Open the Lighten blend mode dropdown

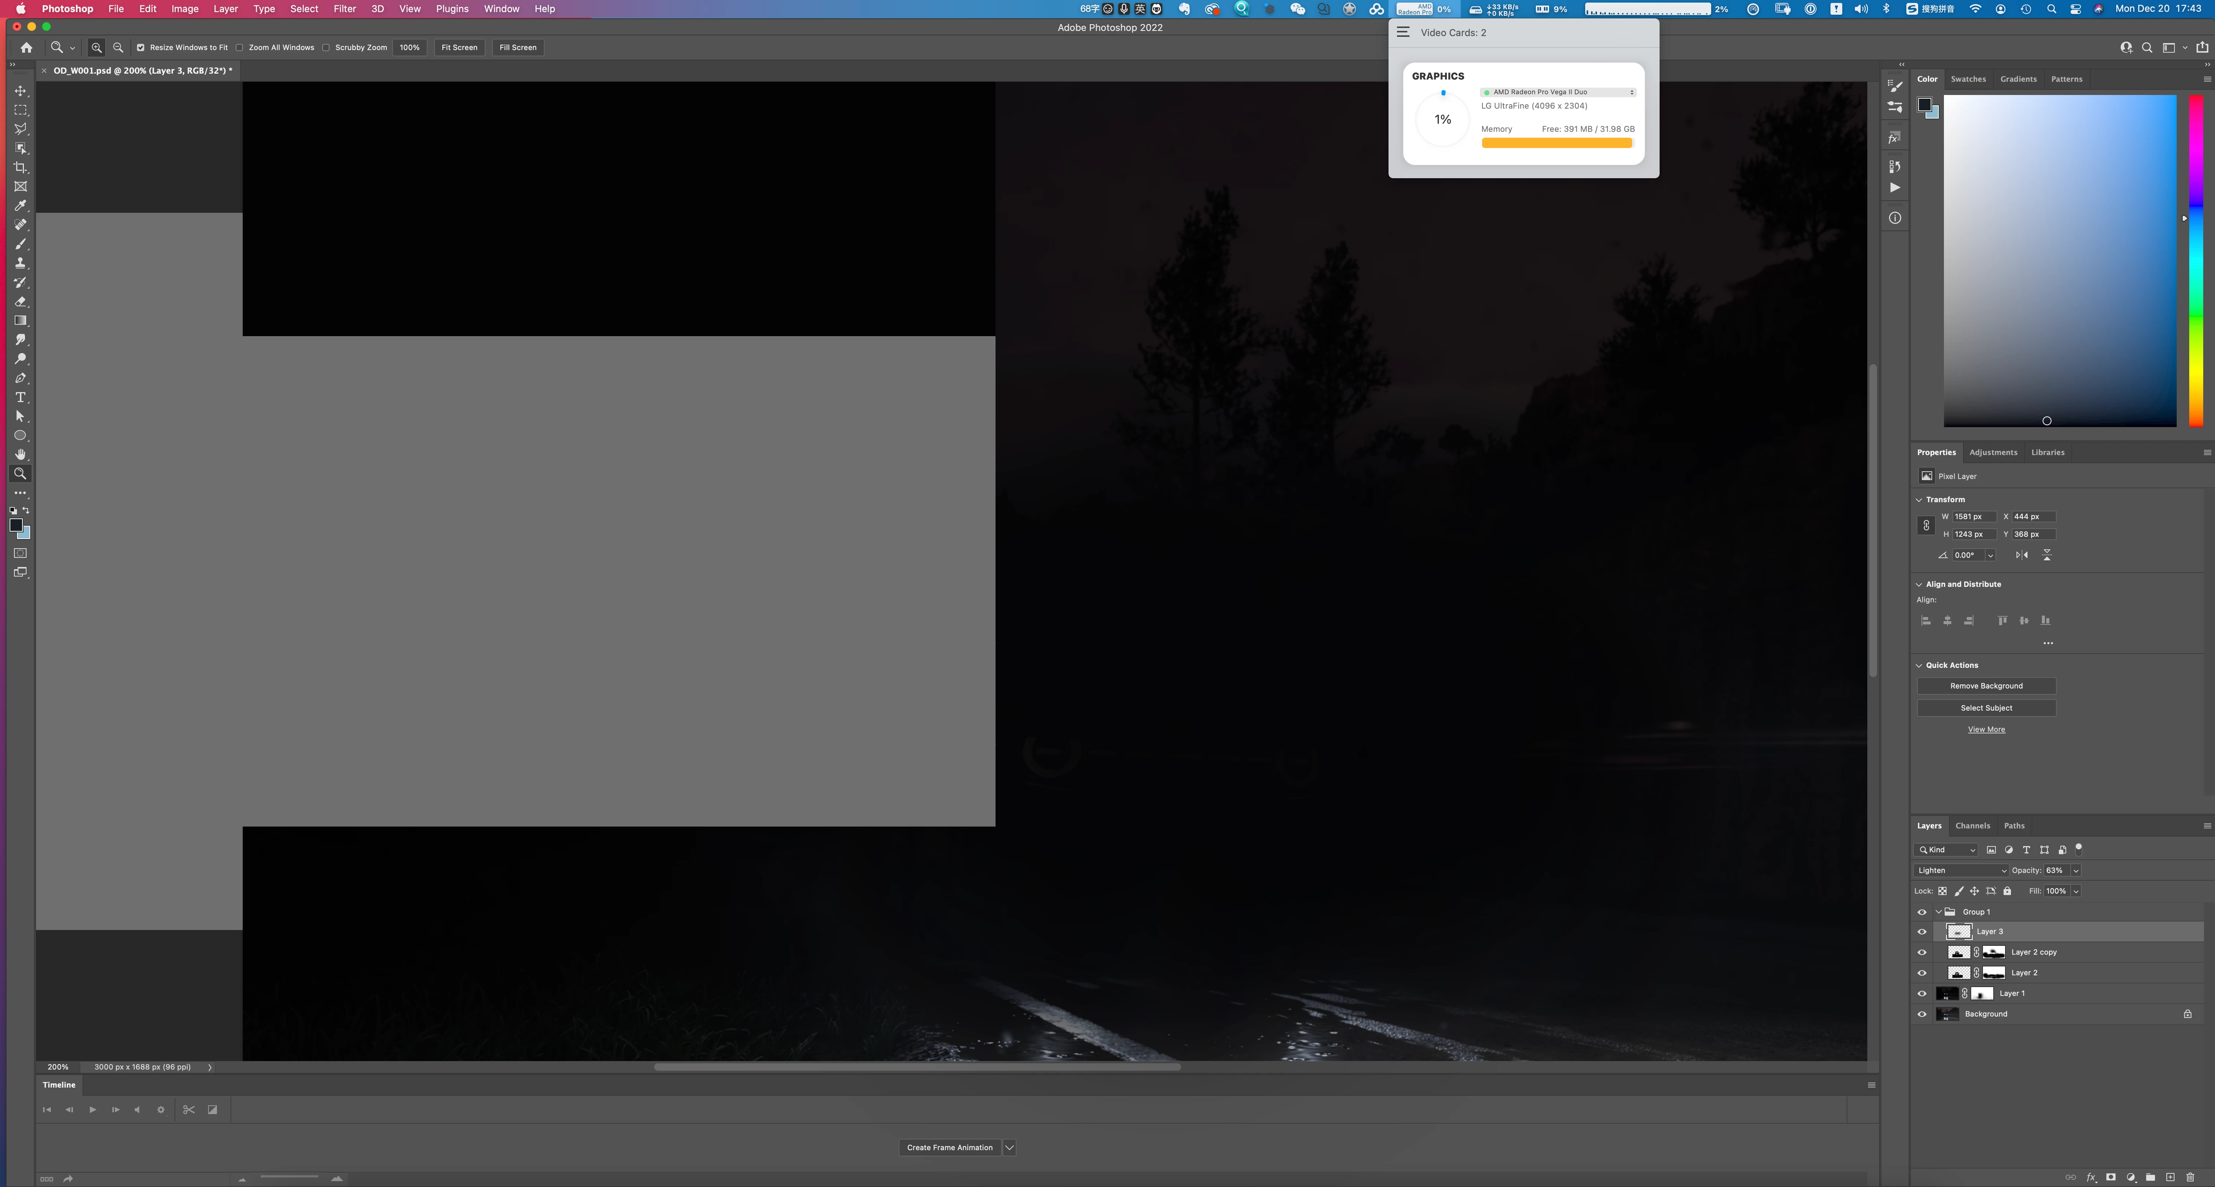coord(1961,871)
